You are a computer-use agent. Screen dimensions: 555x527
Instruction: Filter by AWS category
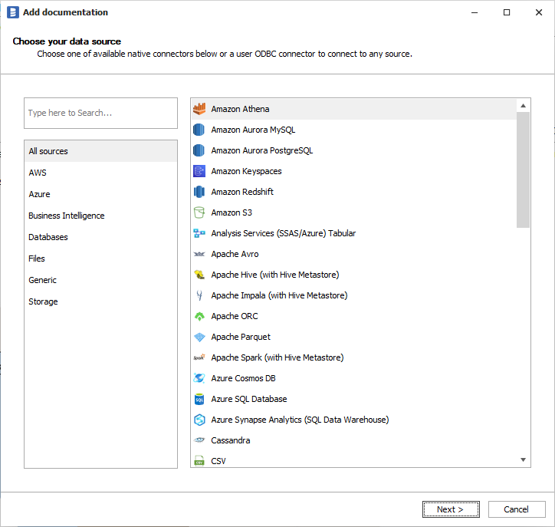pyautogui.click(x=38, y=173)
